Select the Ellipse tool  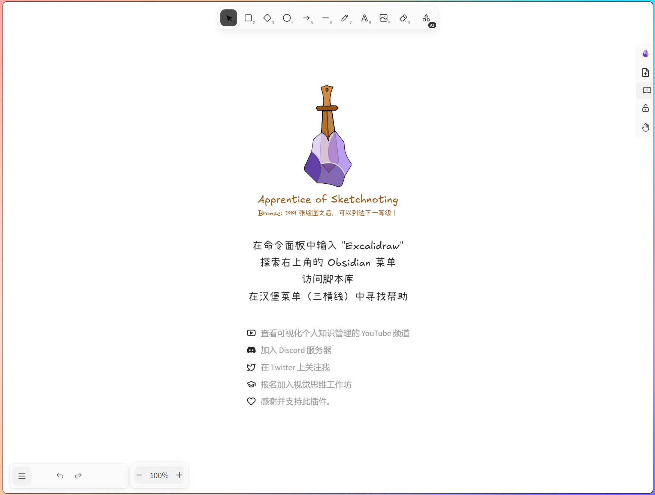click(x=287, y=18)
